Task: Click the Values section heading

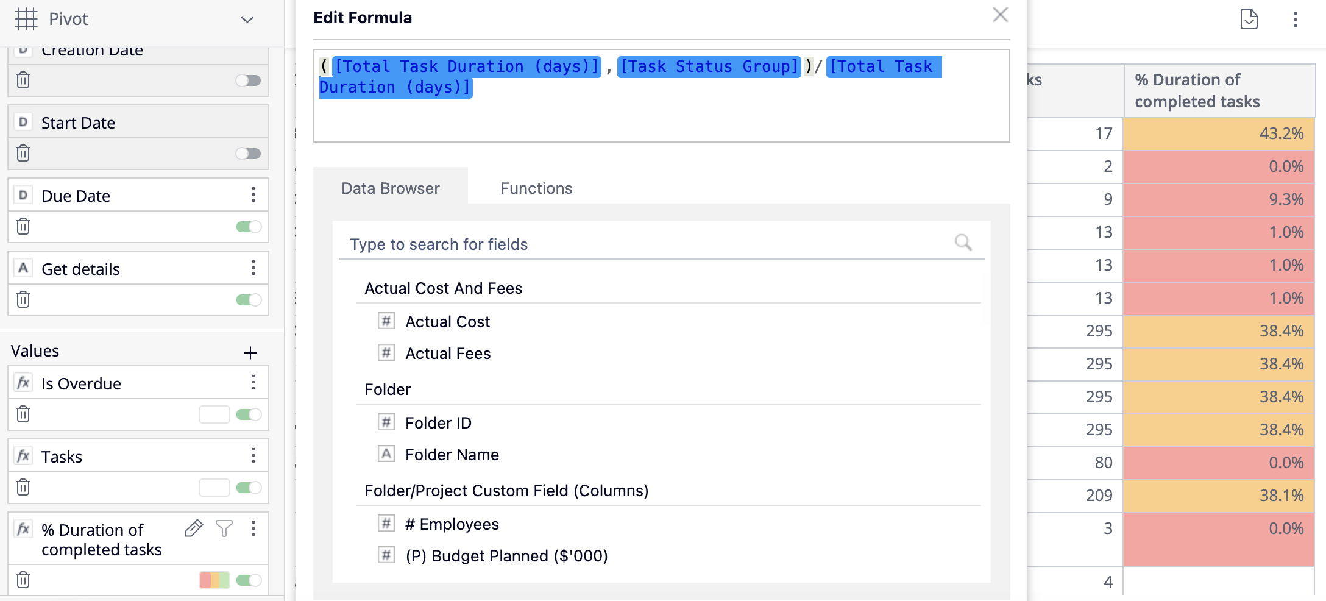Action: tap(35, 350)
